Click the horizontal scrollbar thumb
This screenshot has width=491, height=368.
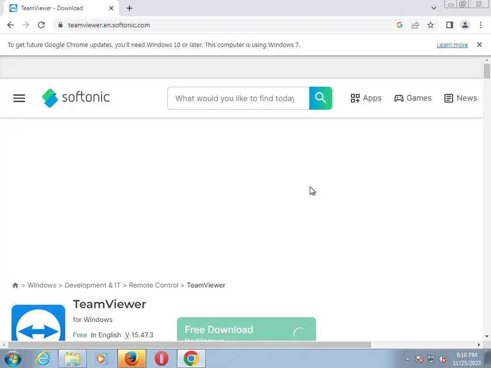(x=189, y=345)
